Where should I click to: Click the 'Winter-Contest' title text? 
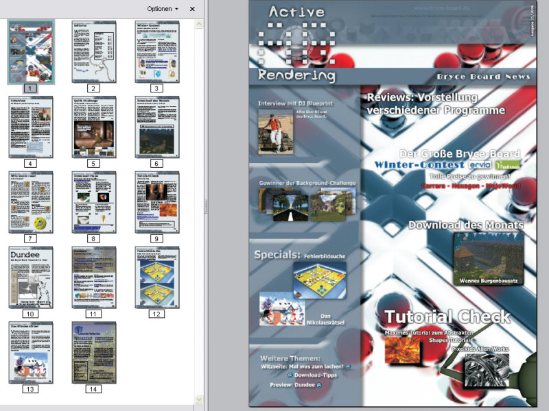(x=419, y=164)
